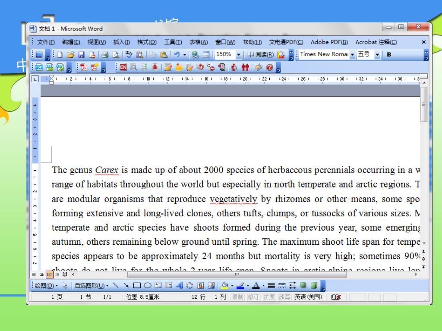The height and width of the screenshot is (331, 442).
Task: Click 英语(美国) language in status bar
Action: click(x=308, y=297)
